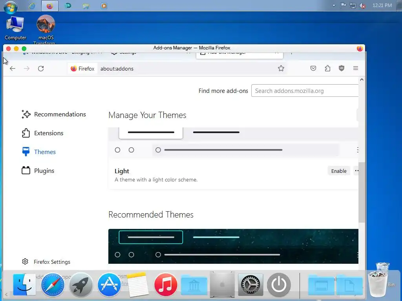Open the uBlock Origin shield icon

[x=341, y=68]
